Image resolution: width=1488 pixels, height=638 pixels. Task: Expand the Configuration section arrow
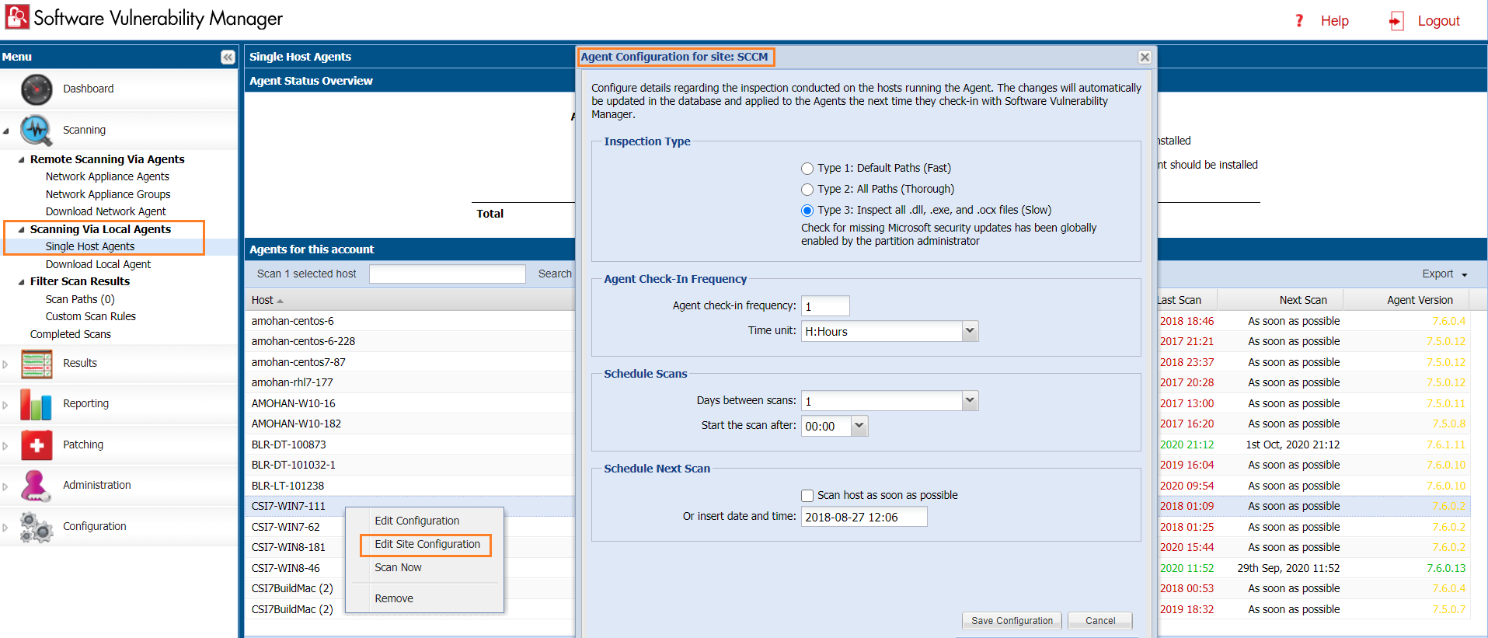(x=5, y=528)
